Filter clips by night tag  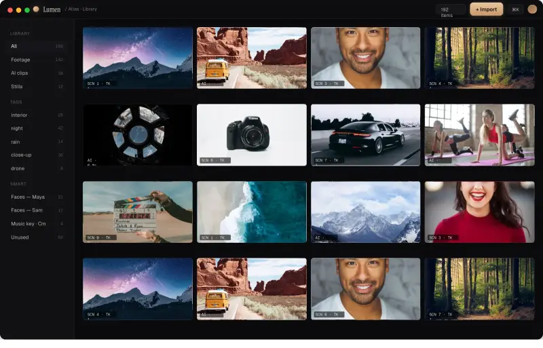tap(37, 128)
